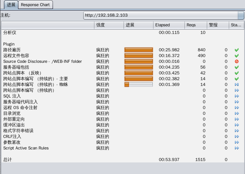Click the green checkmark for 跨站点脚本 (反映)
The image size is (245, 174).
237,73
